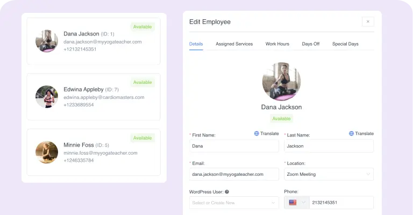Viewport: 413px width, 215px height.
Task: Close the Edit Employee dialog
Action: 368,21
